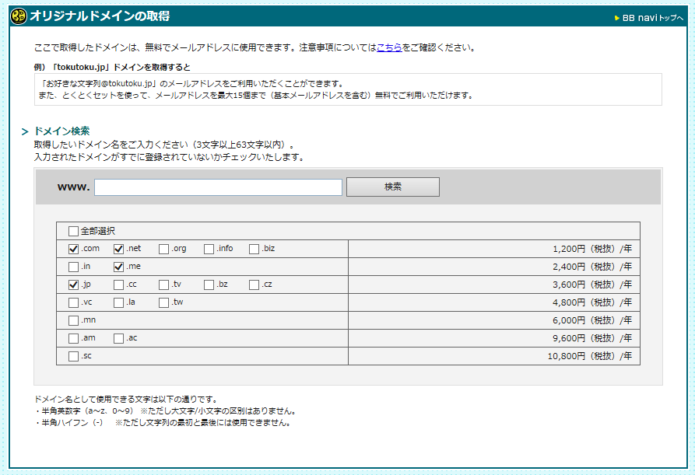
Task: Enable the .ac domain checkbox
Action: click(x=118, y=338)
